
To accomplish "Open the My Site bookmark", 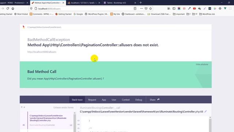I will coord(115,14).
